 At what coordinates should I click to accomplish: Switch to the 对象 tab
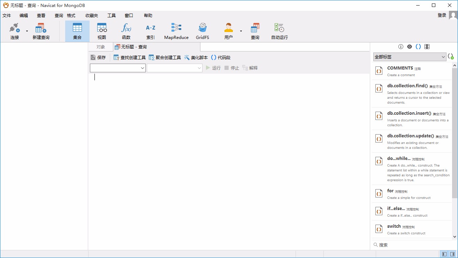101,47
